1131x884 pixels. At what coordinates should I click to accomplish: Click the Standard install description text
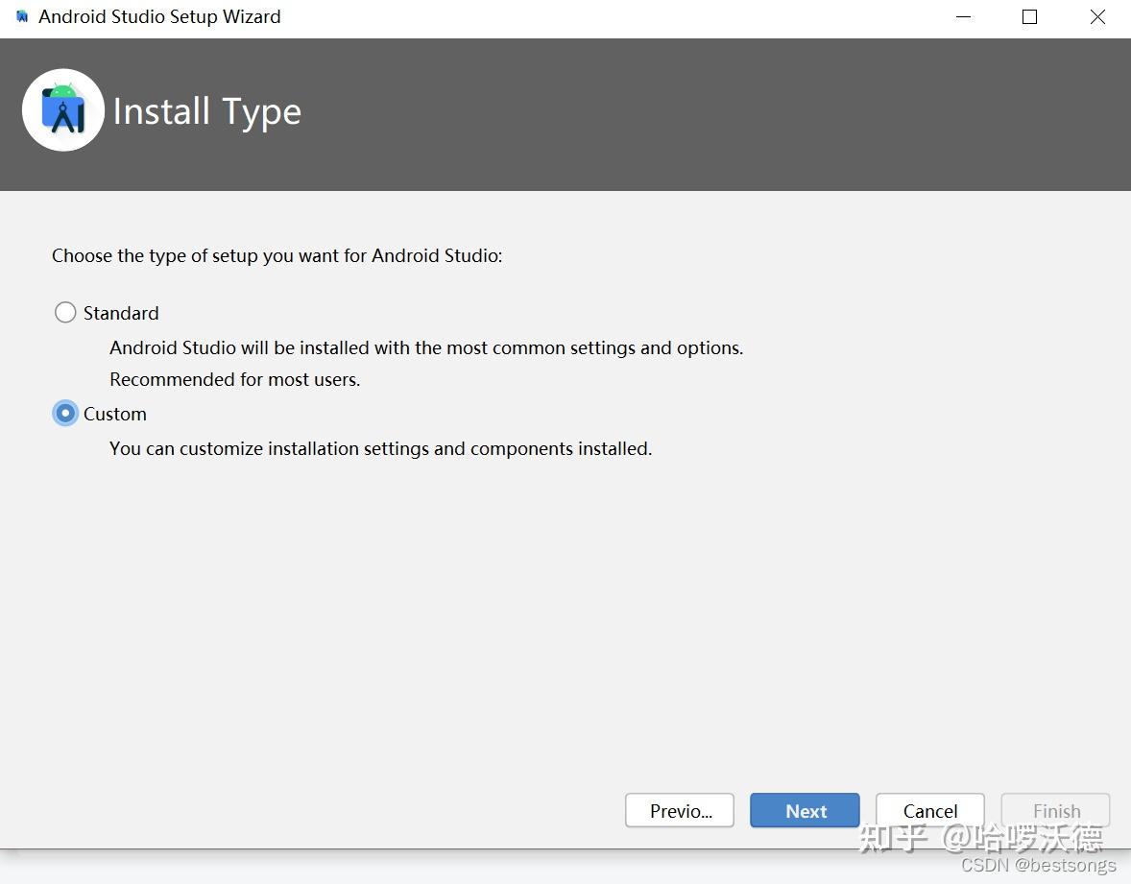(x=426, y=347)
